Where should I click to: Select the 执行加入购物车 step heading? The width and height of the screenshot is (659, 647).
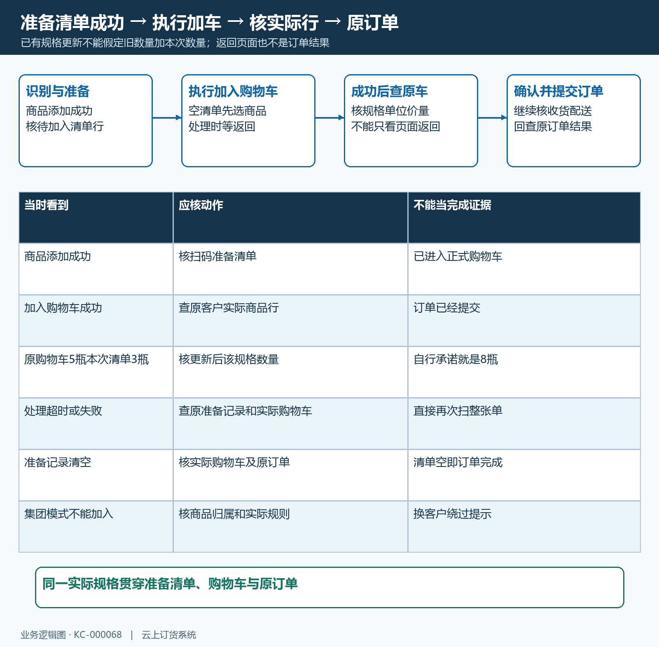tap(233, 91)
